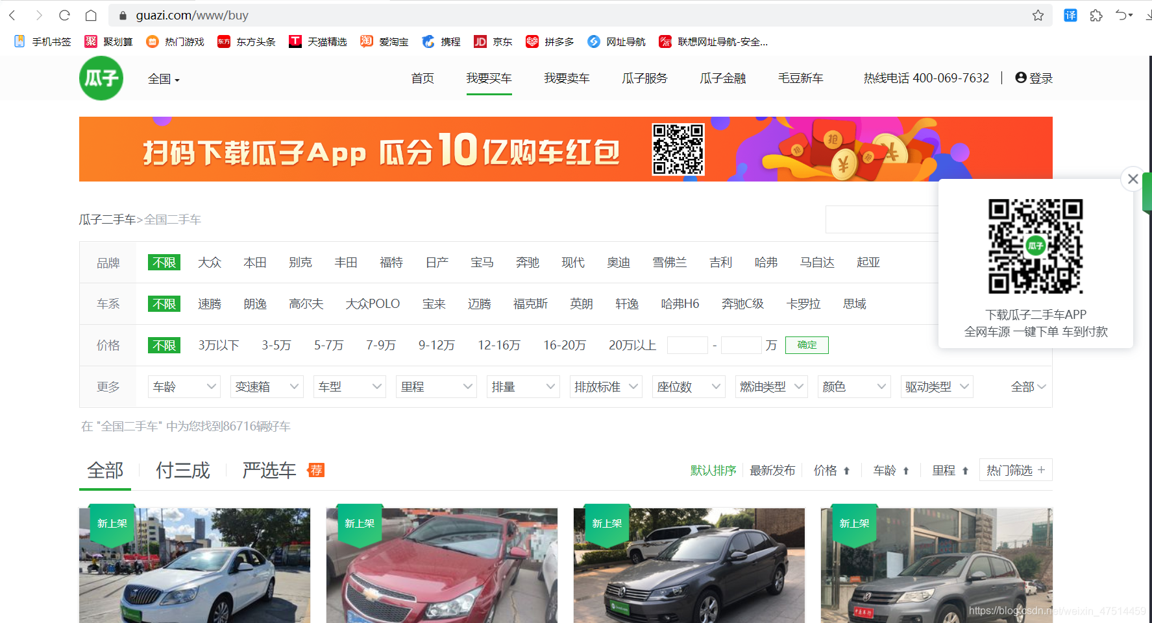The width and height of the screenshot is (1152, 623).
Task: Expand the 排放标准 dropdown
Action: 606,387
